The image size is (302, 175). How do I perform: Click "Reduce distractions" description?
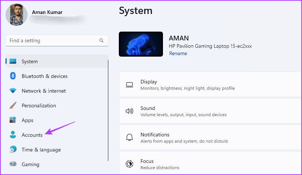[160, 168]
